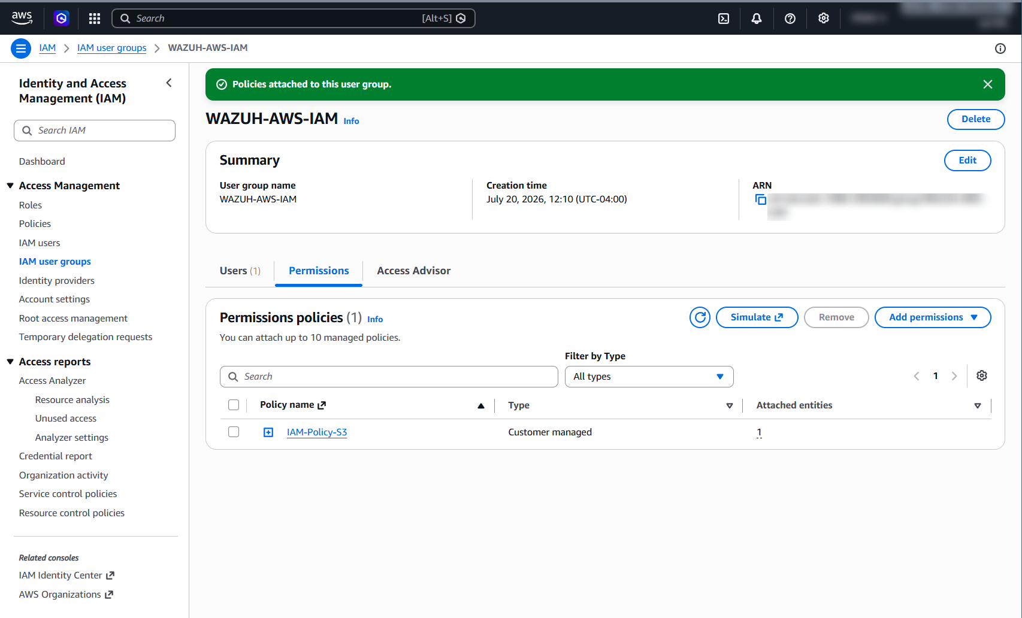
Task: Open the Add permissions dropdown
Action: [933, 317]
